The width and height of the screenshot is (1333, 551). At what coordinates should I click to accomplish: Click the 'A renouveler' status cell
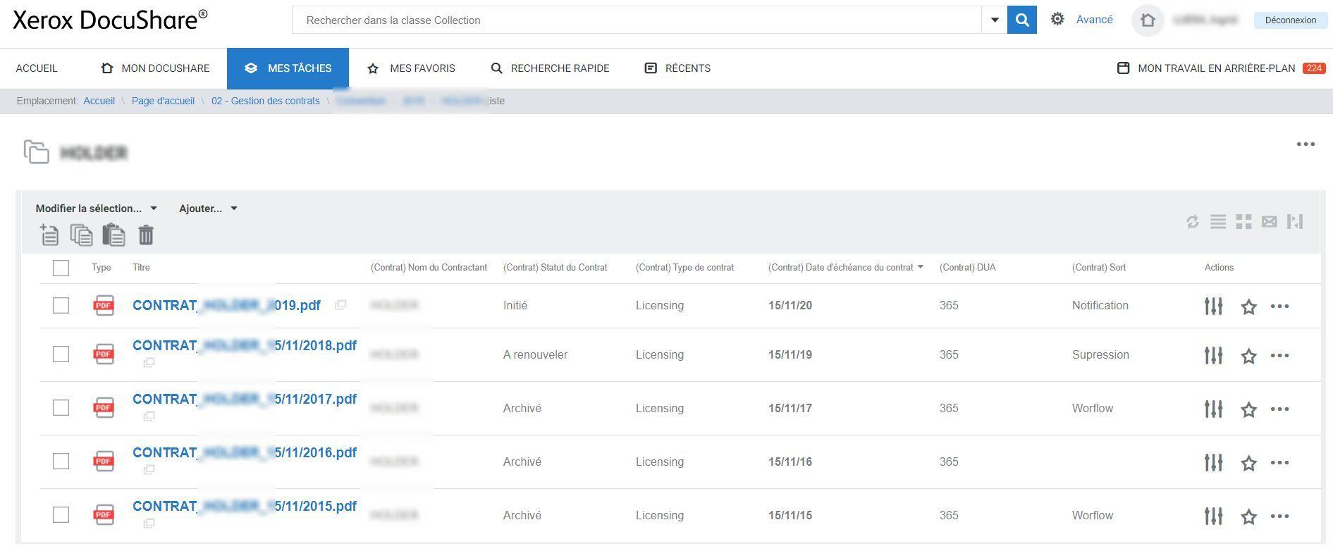point(535,354)
